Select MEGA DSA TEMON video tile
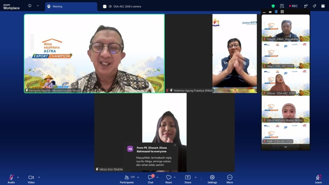 (x=164, y=133)
